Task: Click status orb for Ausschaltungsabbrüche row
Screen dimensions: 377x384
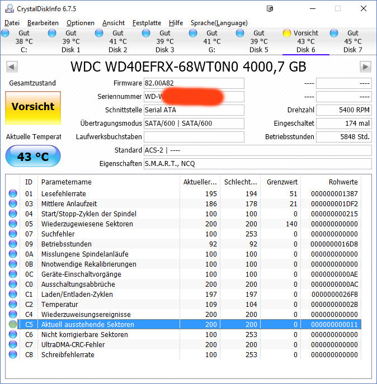Action: pyautogui.click(x=13, y=284)
